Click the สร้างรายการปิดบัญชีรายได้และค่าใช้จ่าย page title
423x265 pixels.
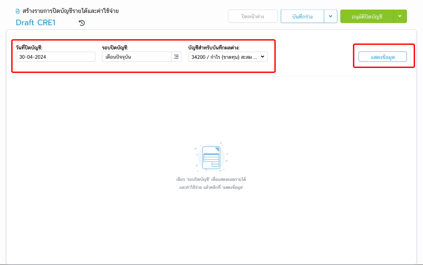coord(71,11)
